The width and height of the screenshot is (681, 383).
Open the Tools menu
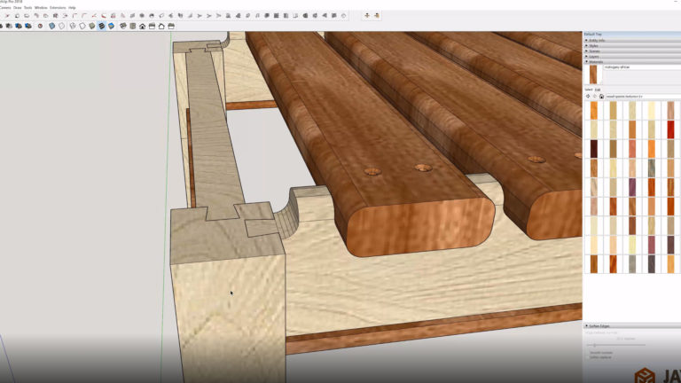point(27,8)
